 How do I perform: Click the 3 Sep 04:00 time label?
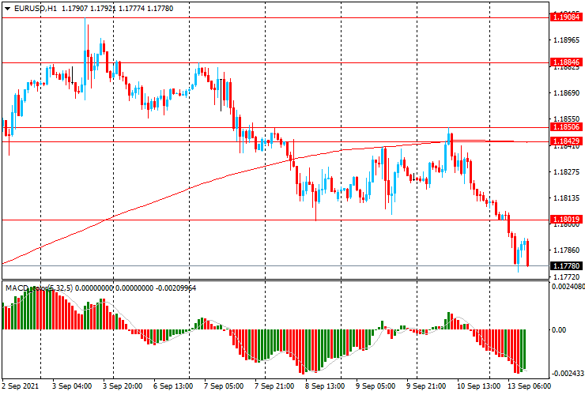coord(72,386)
